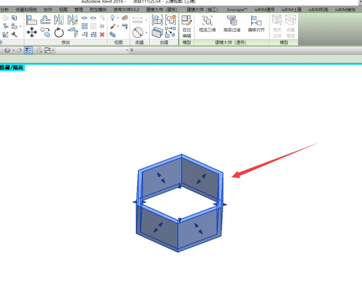
Task: Click the hammer Demolish icon
Action: [14, 34]
